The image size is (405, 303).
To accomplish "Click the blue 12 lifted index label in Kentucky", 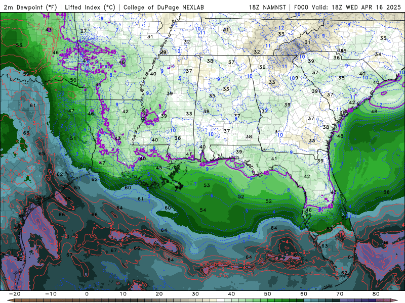I will (x=281, y=28).
